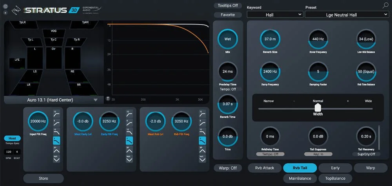This screenshot has height=186, width=392.
Task: Click the VOG channel meter
Action: (x=54, y=33)
